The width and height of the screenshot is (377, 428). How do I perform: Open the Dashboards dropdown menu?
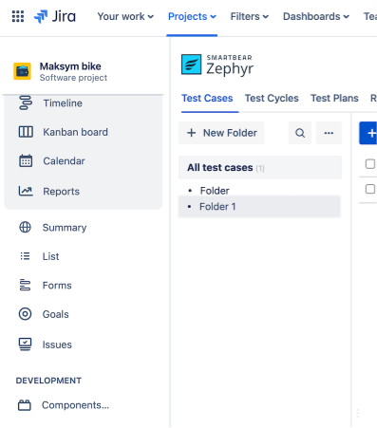[x=316, y=16]
